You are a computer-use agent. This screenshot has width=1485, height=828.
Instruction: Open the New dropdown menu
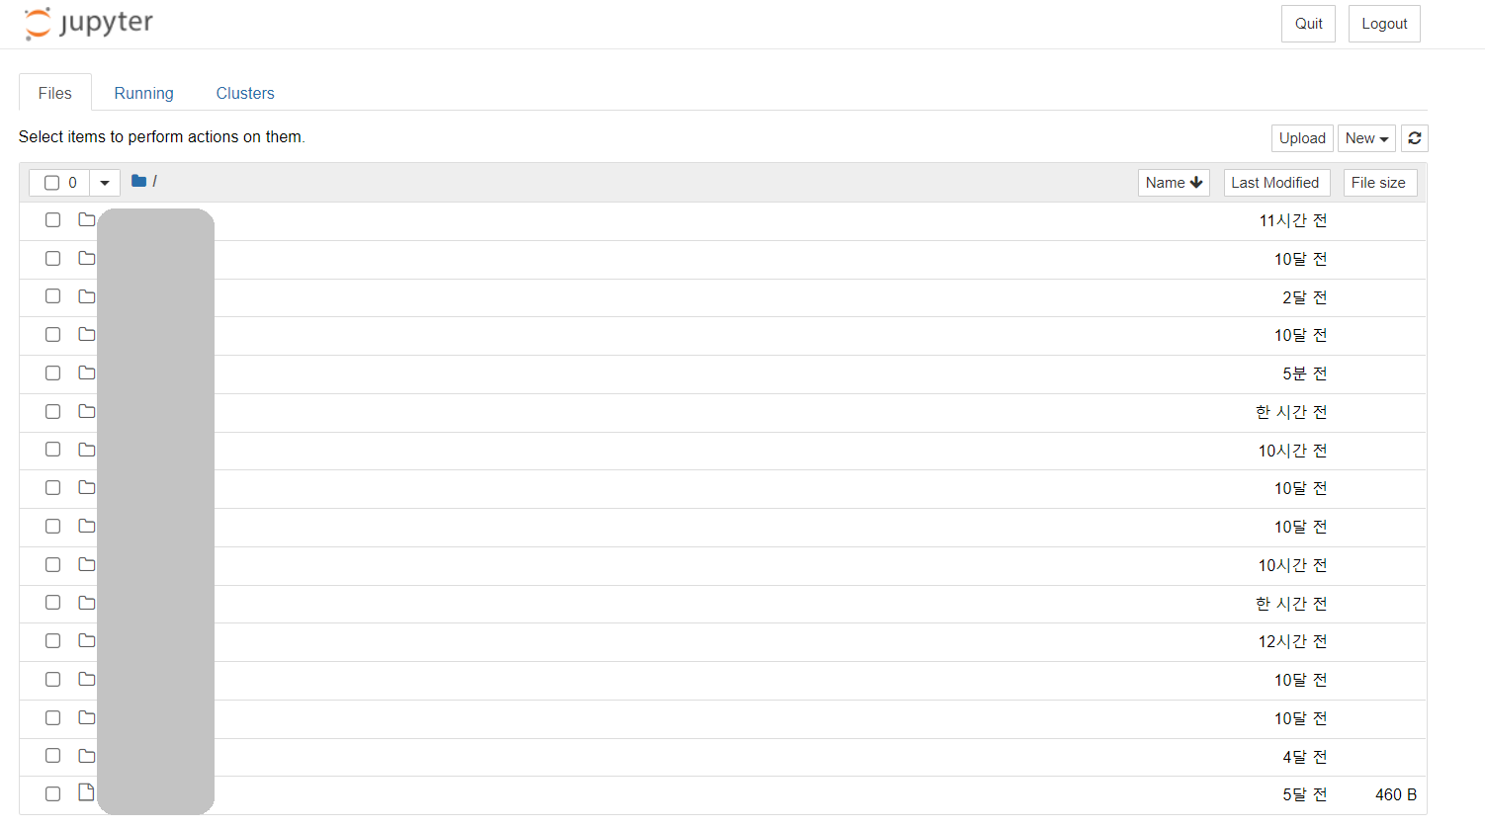[1365, 137]
